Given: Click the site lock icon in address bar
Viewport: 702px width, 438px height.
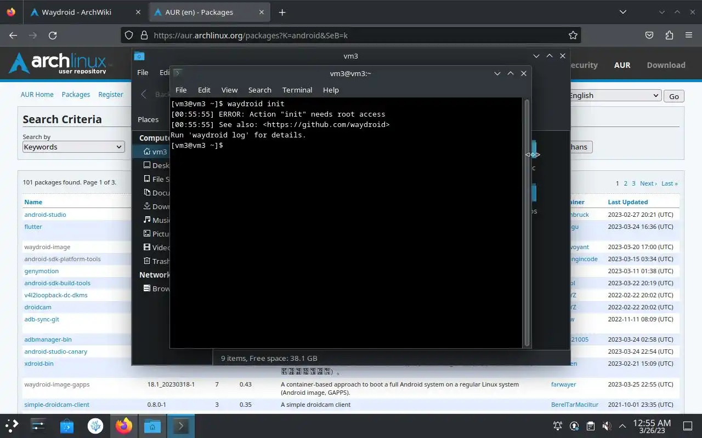Looking at the screenshot, I should click(x=144, y=35).
